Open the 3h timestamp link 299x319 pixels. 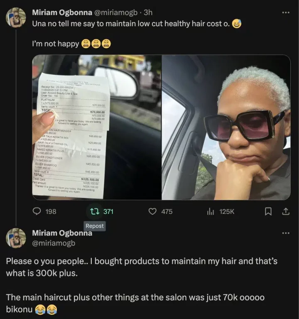[x=148, y=12]
